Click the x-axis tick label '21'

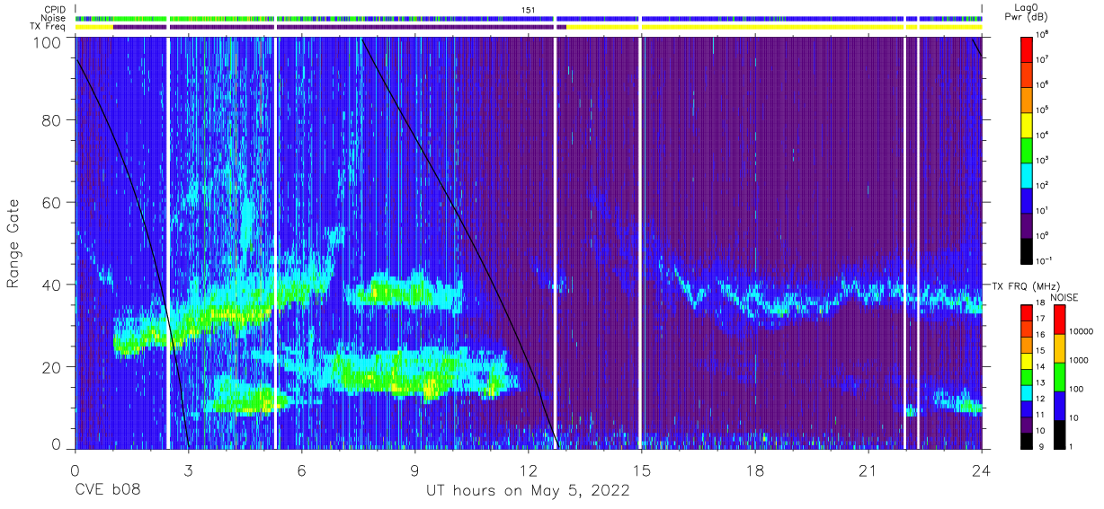point(868,470)
